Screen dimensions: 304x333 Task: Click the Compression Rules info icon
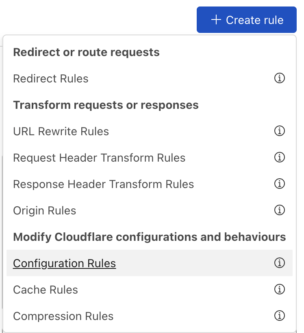coord(280,316)
